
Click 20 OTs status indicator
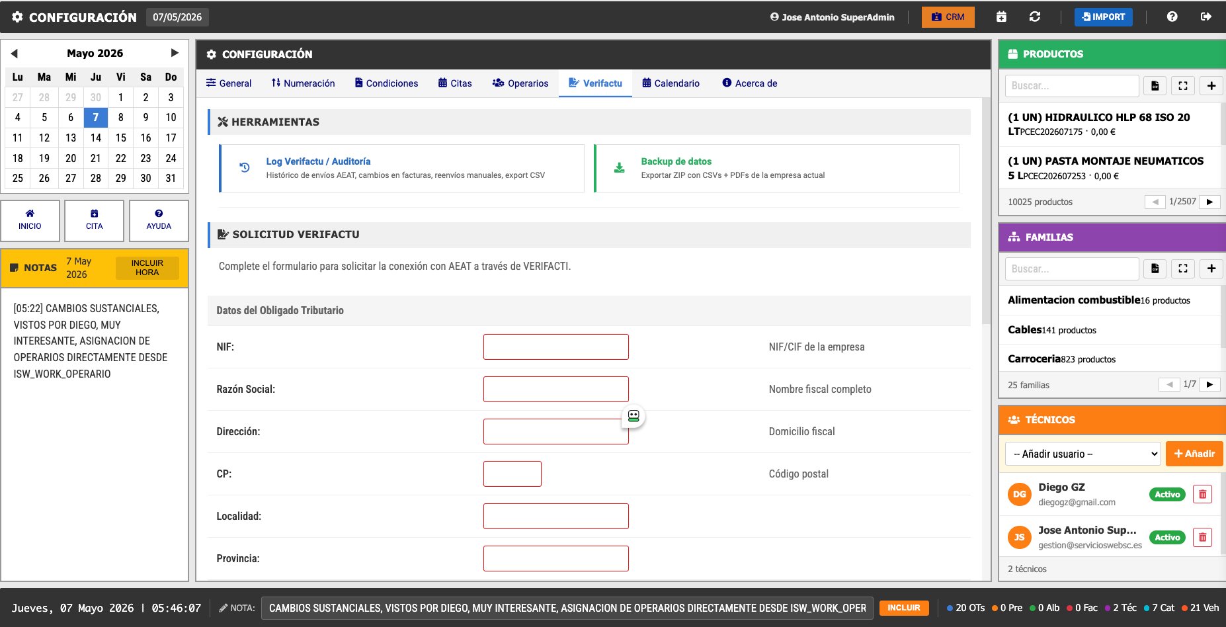965,608
